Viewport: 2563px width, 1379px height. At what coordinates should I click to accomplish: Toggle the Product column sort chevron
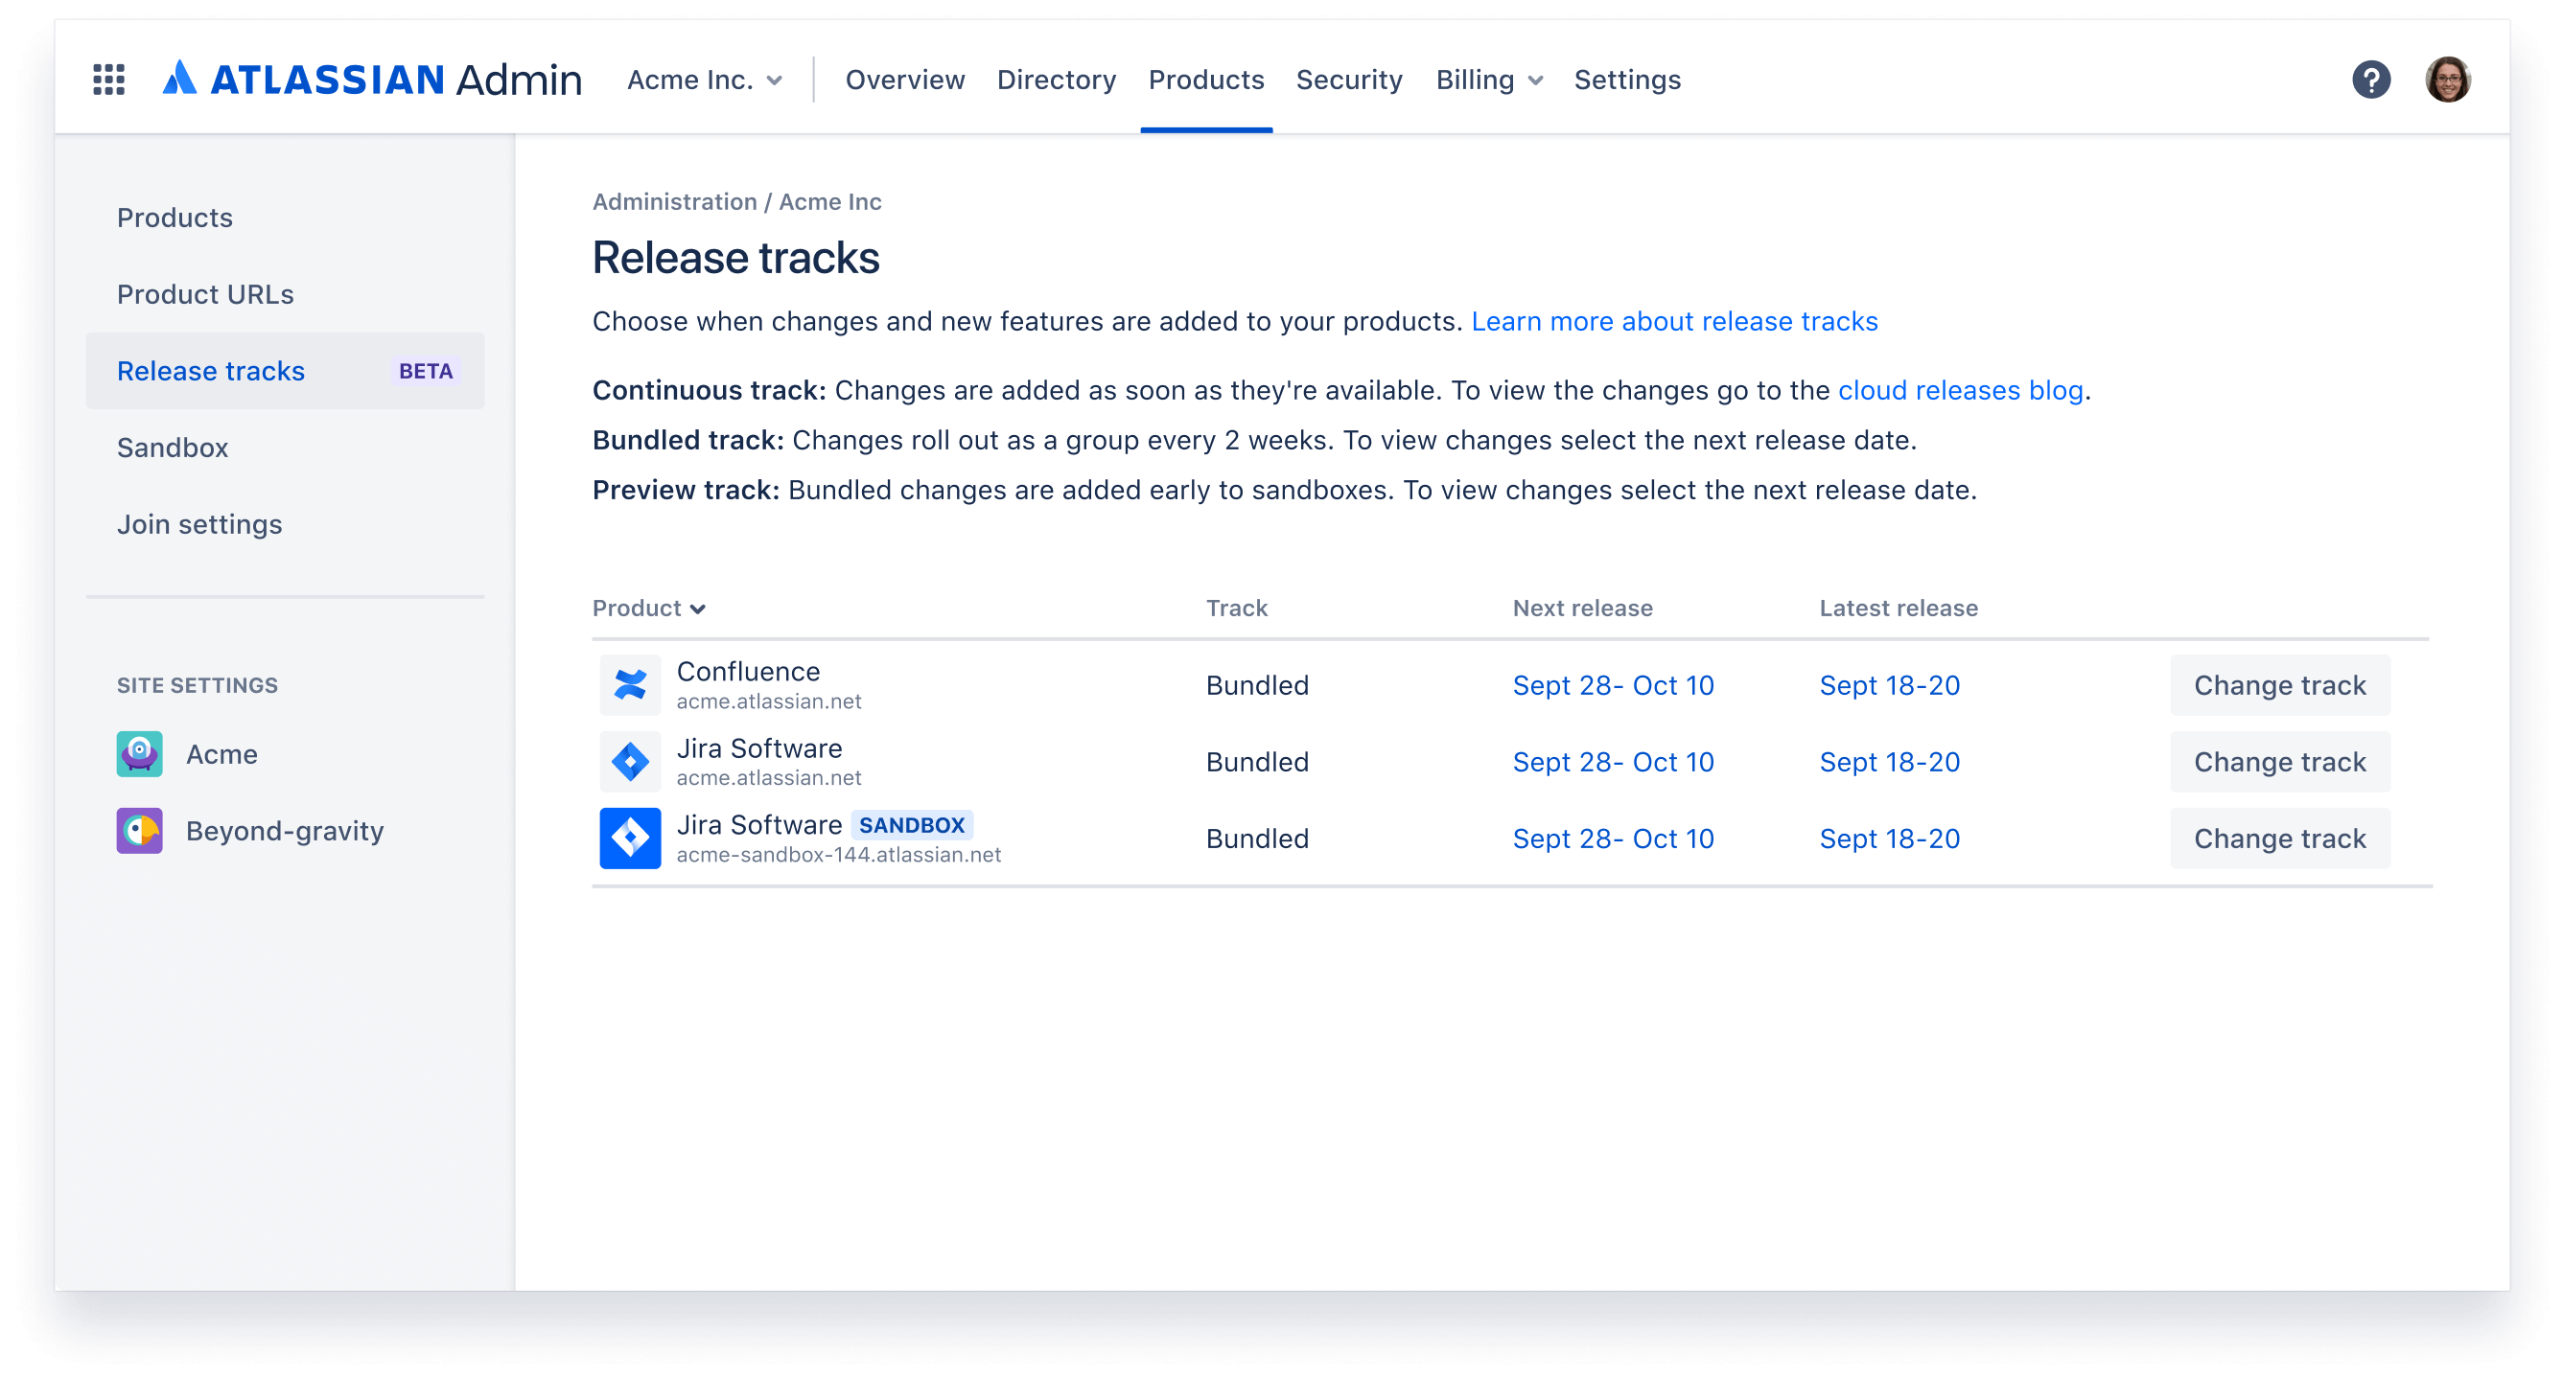tap(698, 608)
